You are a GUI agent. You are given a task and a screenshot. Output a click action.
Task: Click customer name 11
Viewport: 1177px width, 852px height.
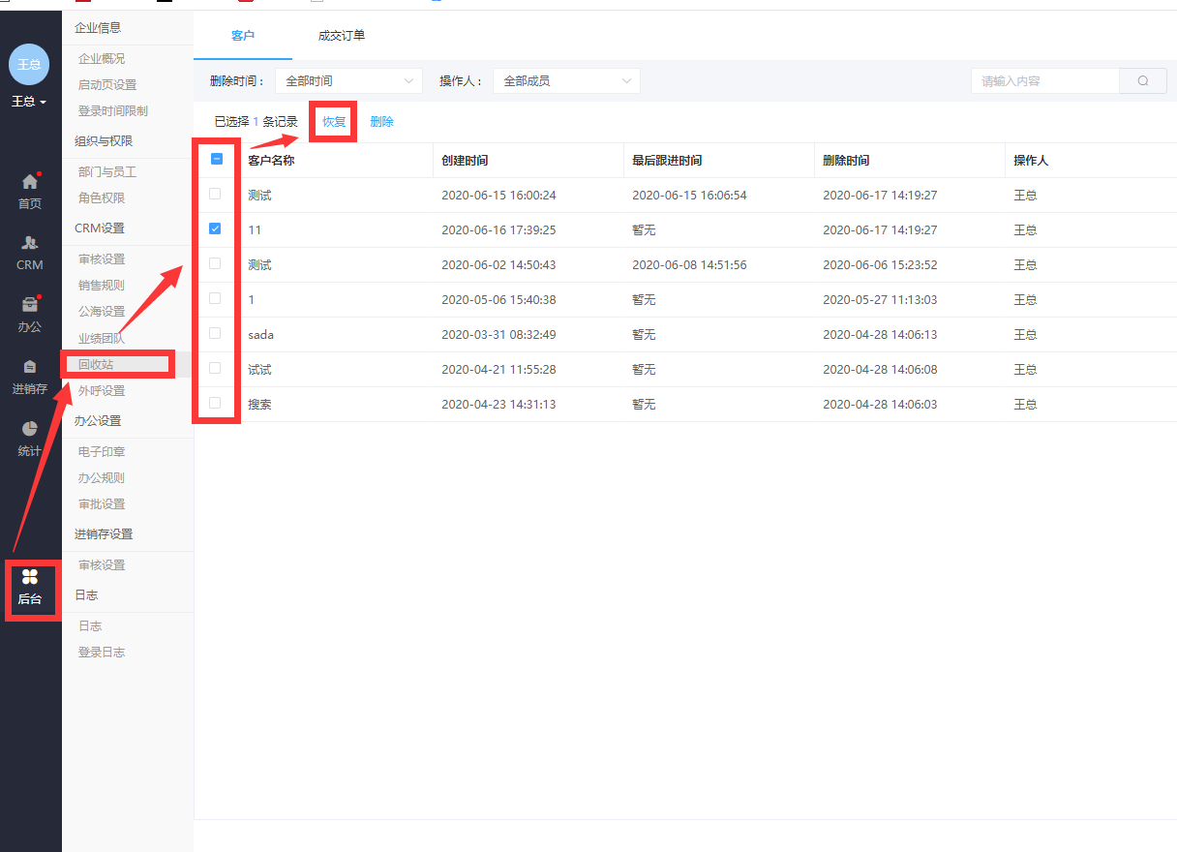point(255,230)
